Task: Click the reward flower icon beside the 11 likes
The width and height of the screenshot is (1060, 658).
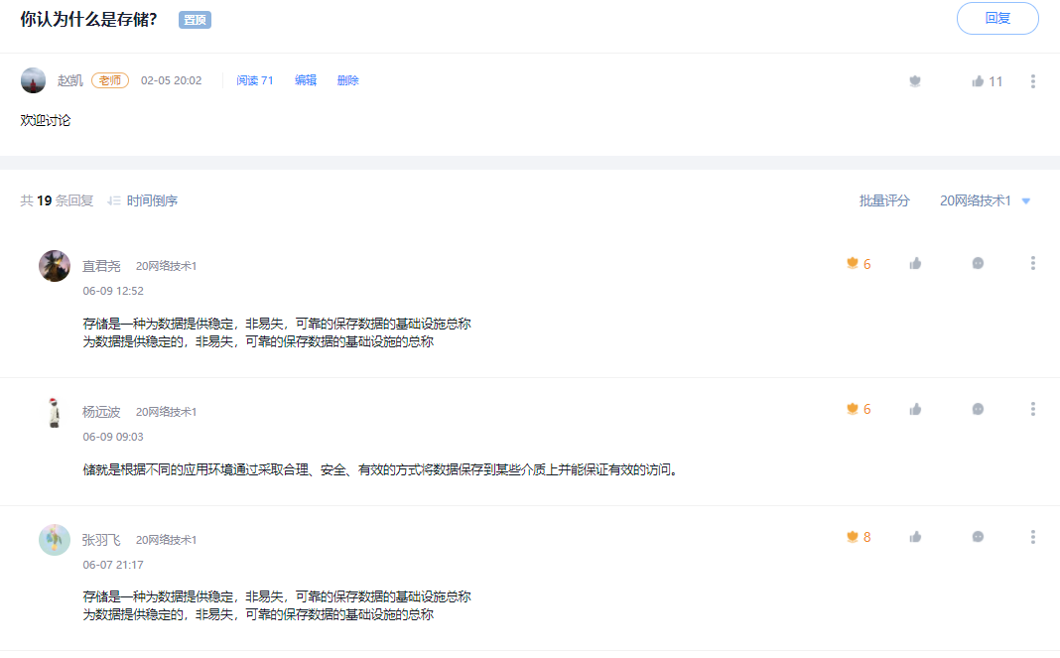Action: click(x=914, y=80)
